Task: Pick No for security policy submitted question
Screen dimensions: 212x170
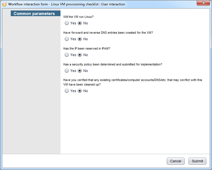Action: 80,71
